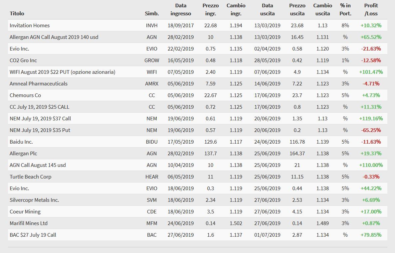Image resolution: width=395 pixels, height=253 pixels.
Task: Click the BAC symbol cell
Action: coord(152,235)
